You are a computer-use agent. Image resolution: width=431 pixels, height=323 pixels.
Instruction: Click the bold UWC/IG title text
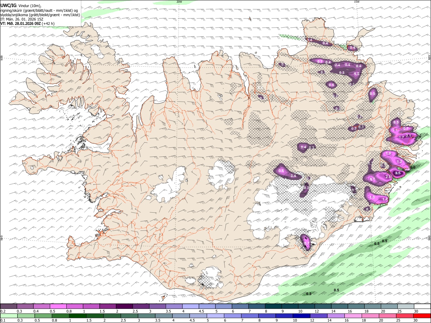tap(8, 5)
